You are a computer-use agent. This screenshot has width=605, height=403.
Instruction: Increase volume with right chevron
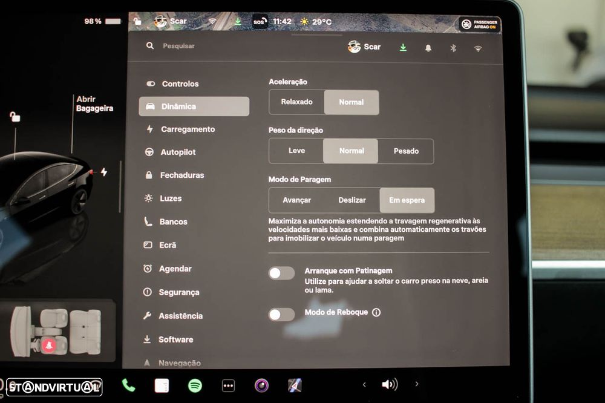click(417, 384)
